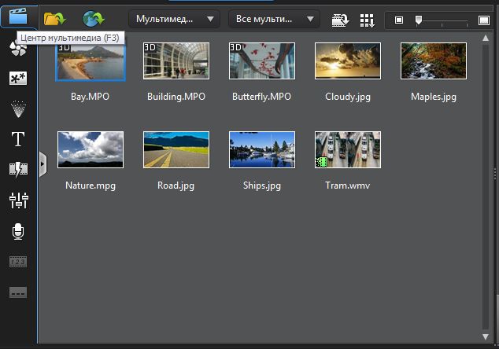Open the Media Room clapperboard icon

point(17,17)
